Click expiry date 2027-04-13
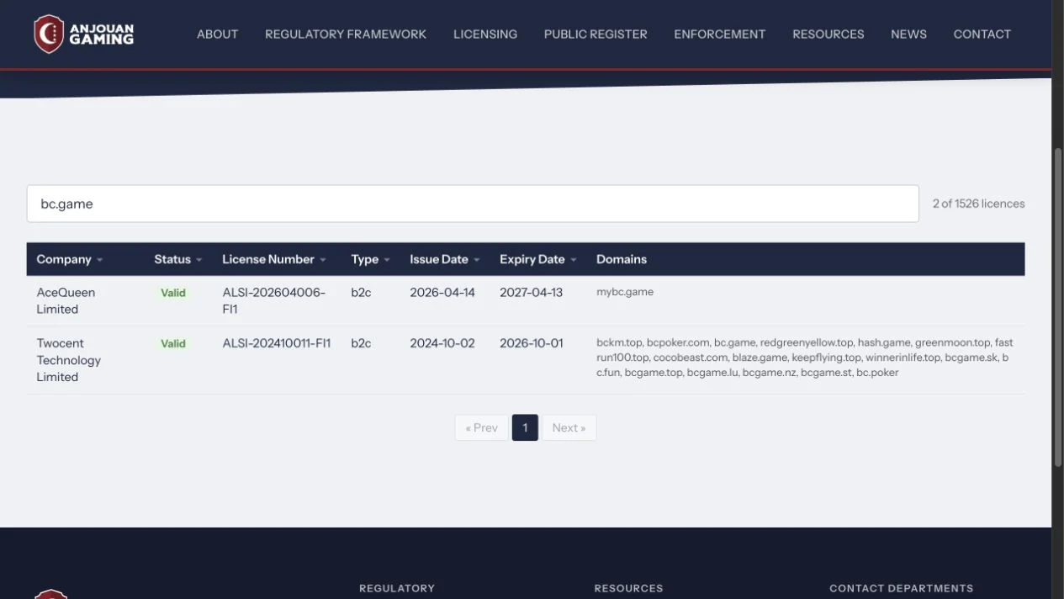This screenshot has height=599, width=1064. point(532,293)
